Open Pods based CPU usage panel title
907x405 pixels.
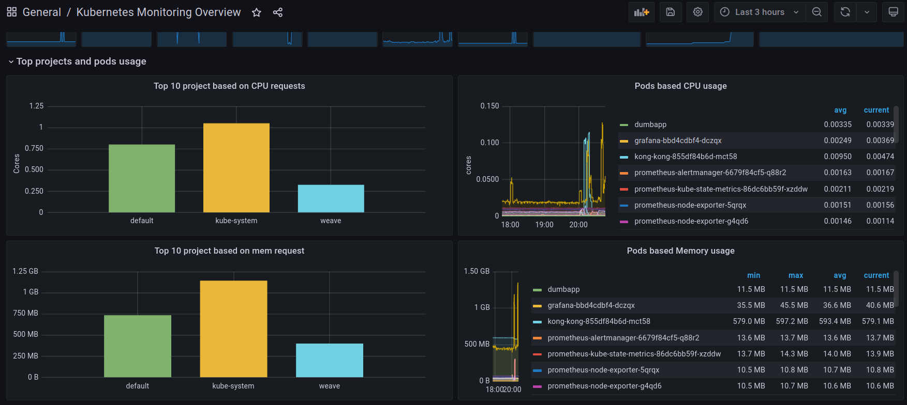click(680, 86)
